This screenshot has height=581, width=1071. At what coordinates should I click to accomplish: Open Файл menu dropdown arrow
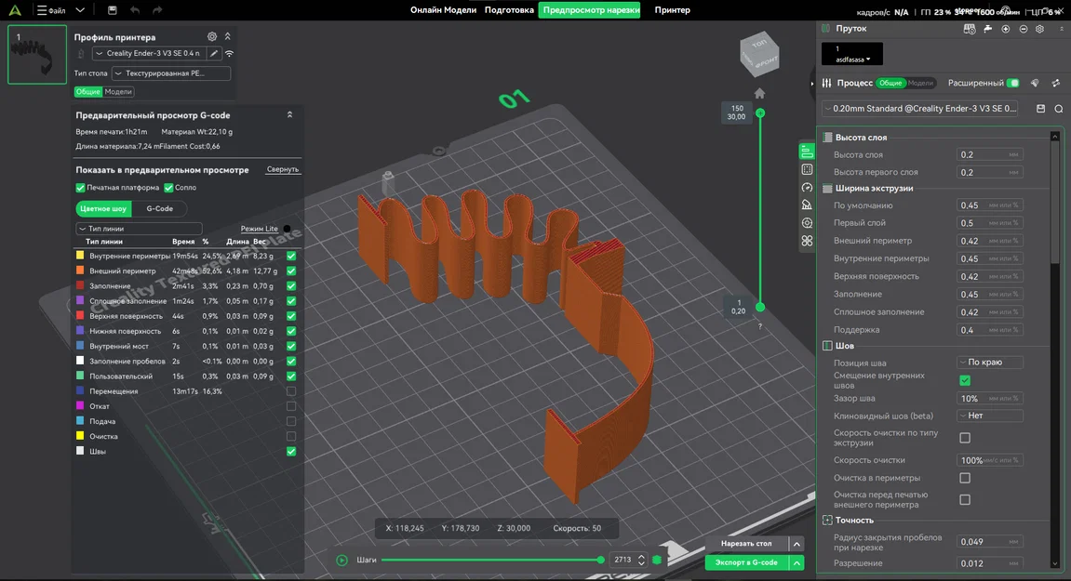point(80,10)
